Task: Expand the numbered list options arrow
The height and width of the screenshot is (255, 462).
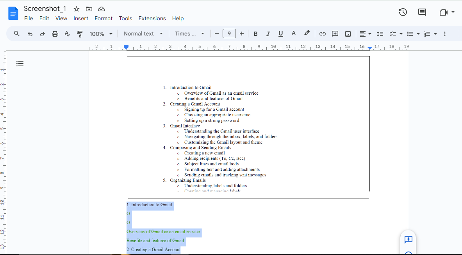Action: click(435, 34)
